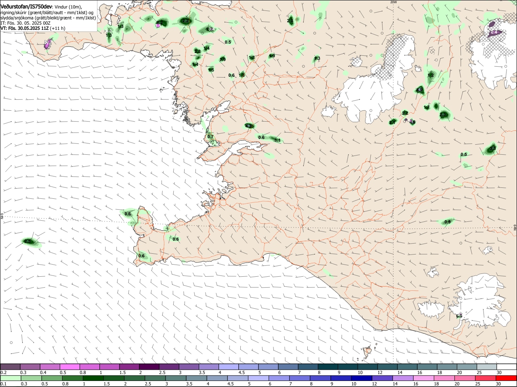Screen dimensions: 517x387
Task: Click the rain legend value '2.5'
Action: tap(147, 384)
